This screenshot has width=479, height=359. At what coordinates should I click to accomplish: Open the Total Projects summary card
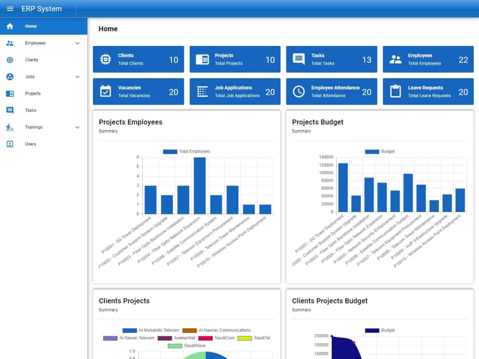tap(235, 59)
